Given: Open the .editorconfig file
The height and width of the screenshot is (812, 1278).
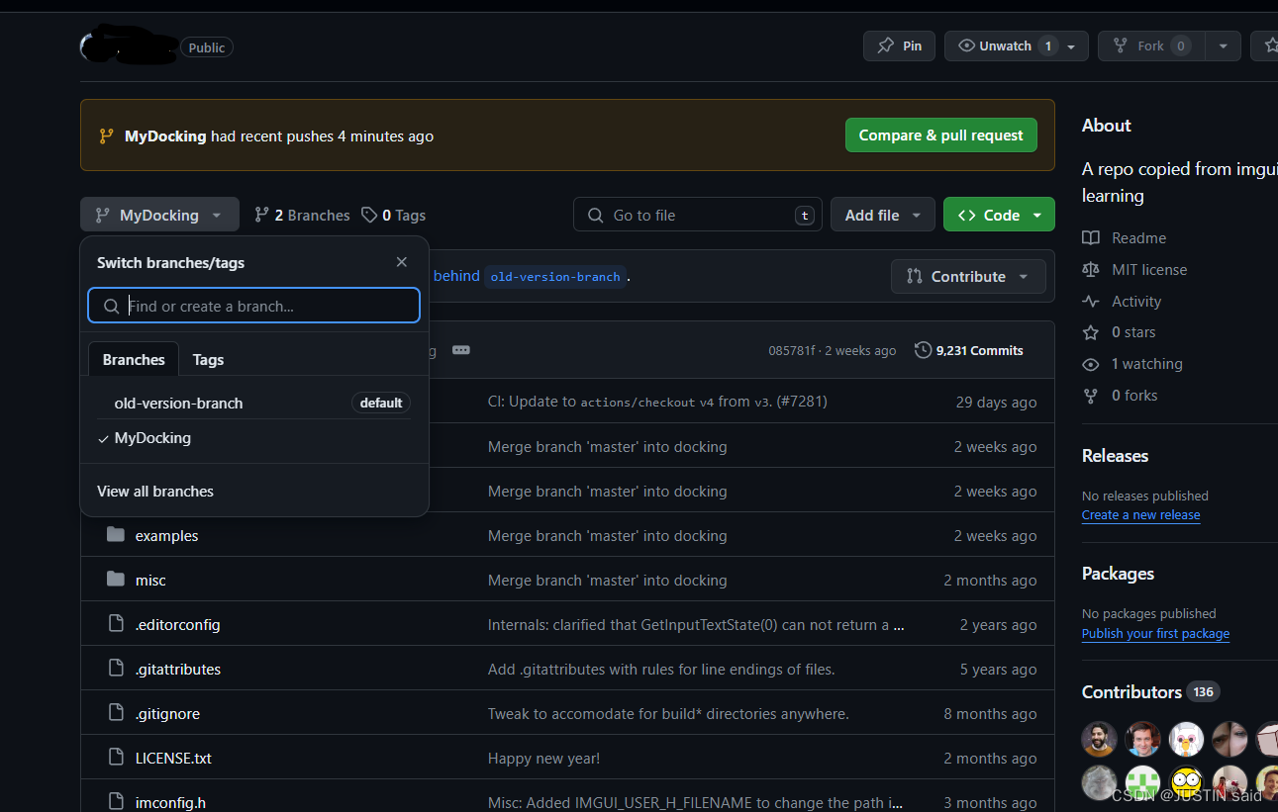Looking at the screenshot, I should click(x=177, y=624).
